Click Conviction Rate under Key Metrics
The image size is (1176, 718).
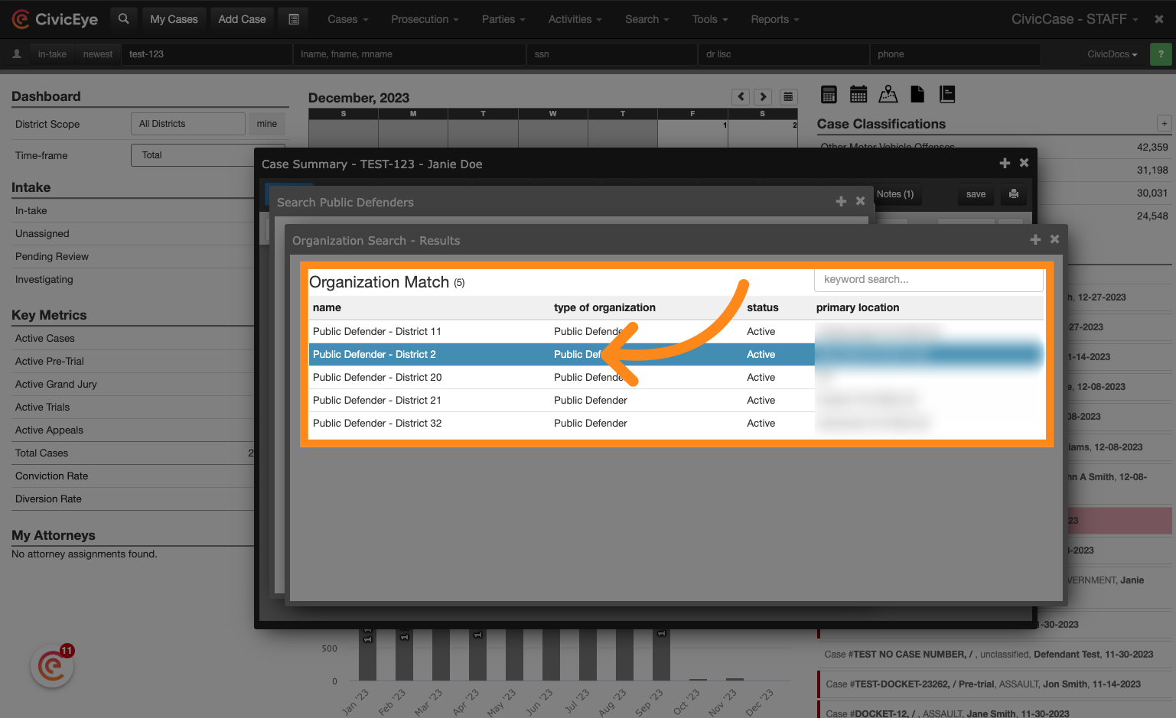pyautogui.click(x=51, y=476)
